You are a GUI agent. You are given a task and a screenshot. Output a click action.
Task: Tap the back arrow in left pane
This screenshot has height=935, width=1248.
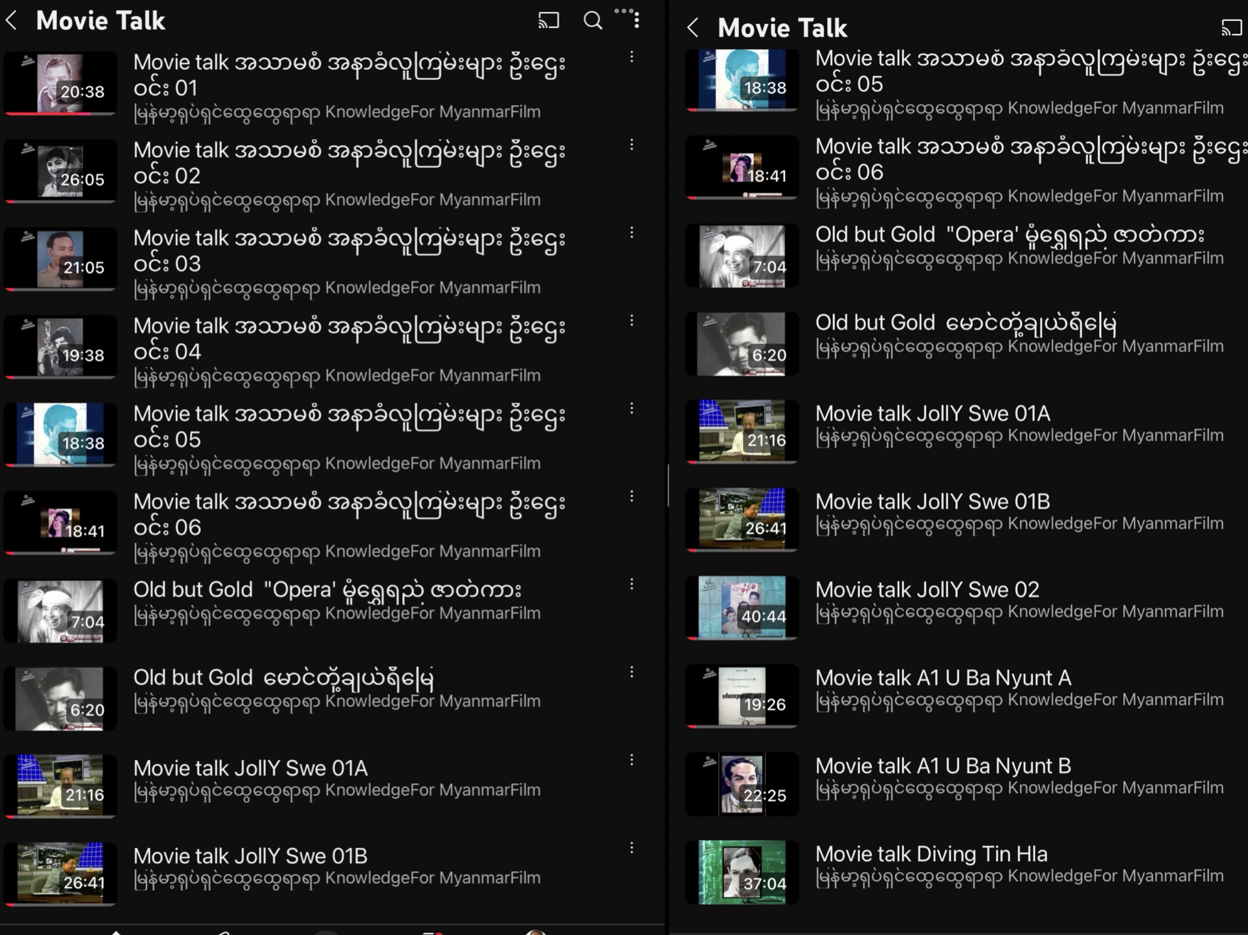coord(11,21)
